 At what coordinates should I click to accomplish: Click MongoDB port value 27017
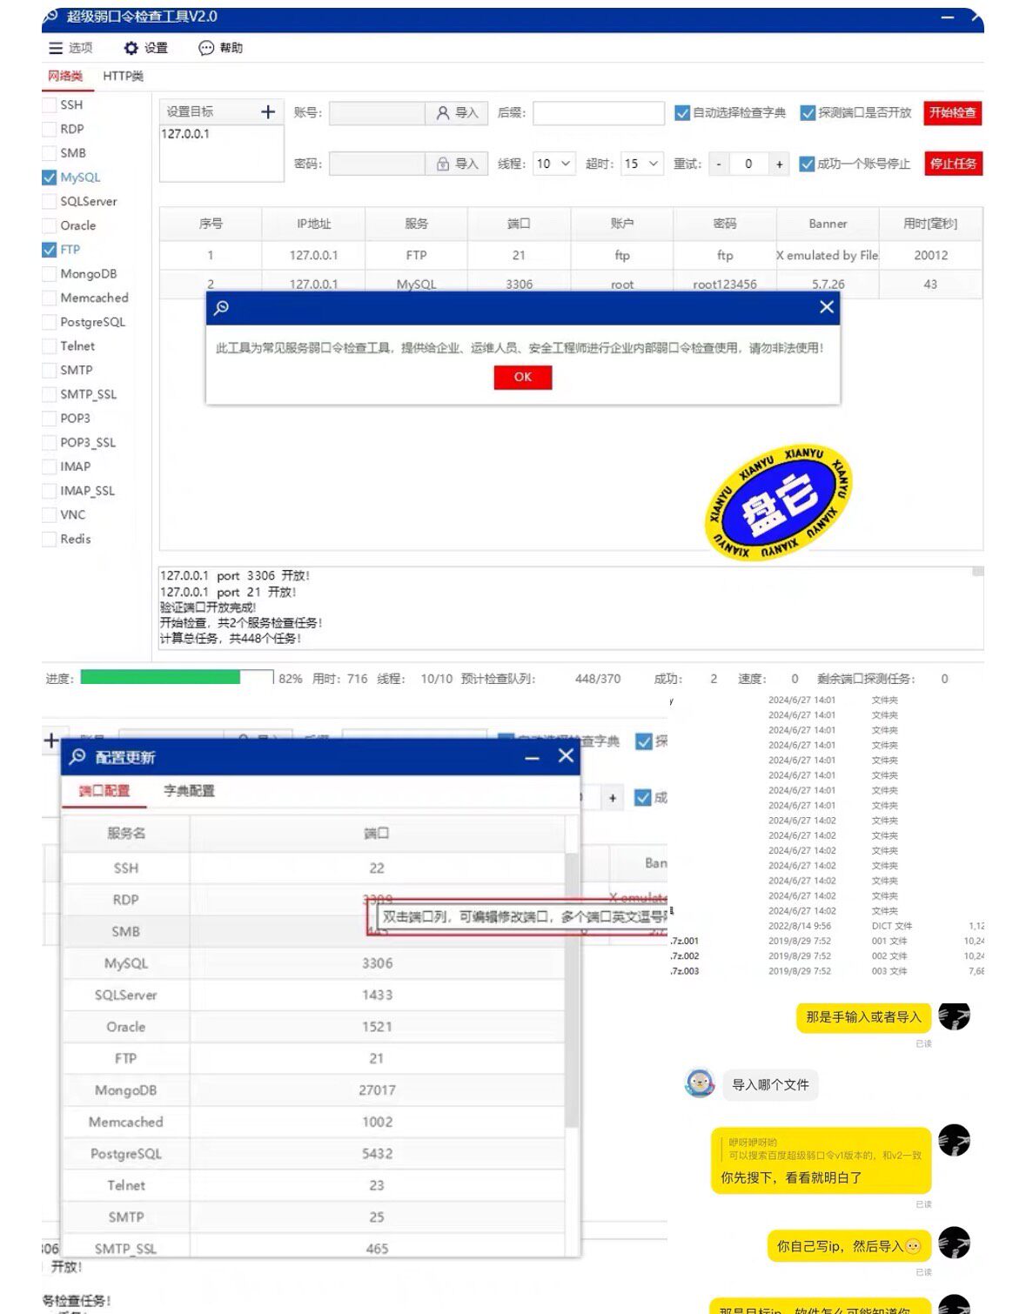[377, 1090]
